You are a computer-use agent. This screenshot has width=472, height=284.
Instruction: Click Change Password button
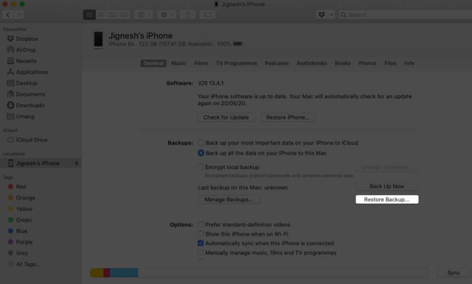[387, 167]
